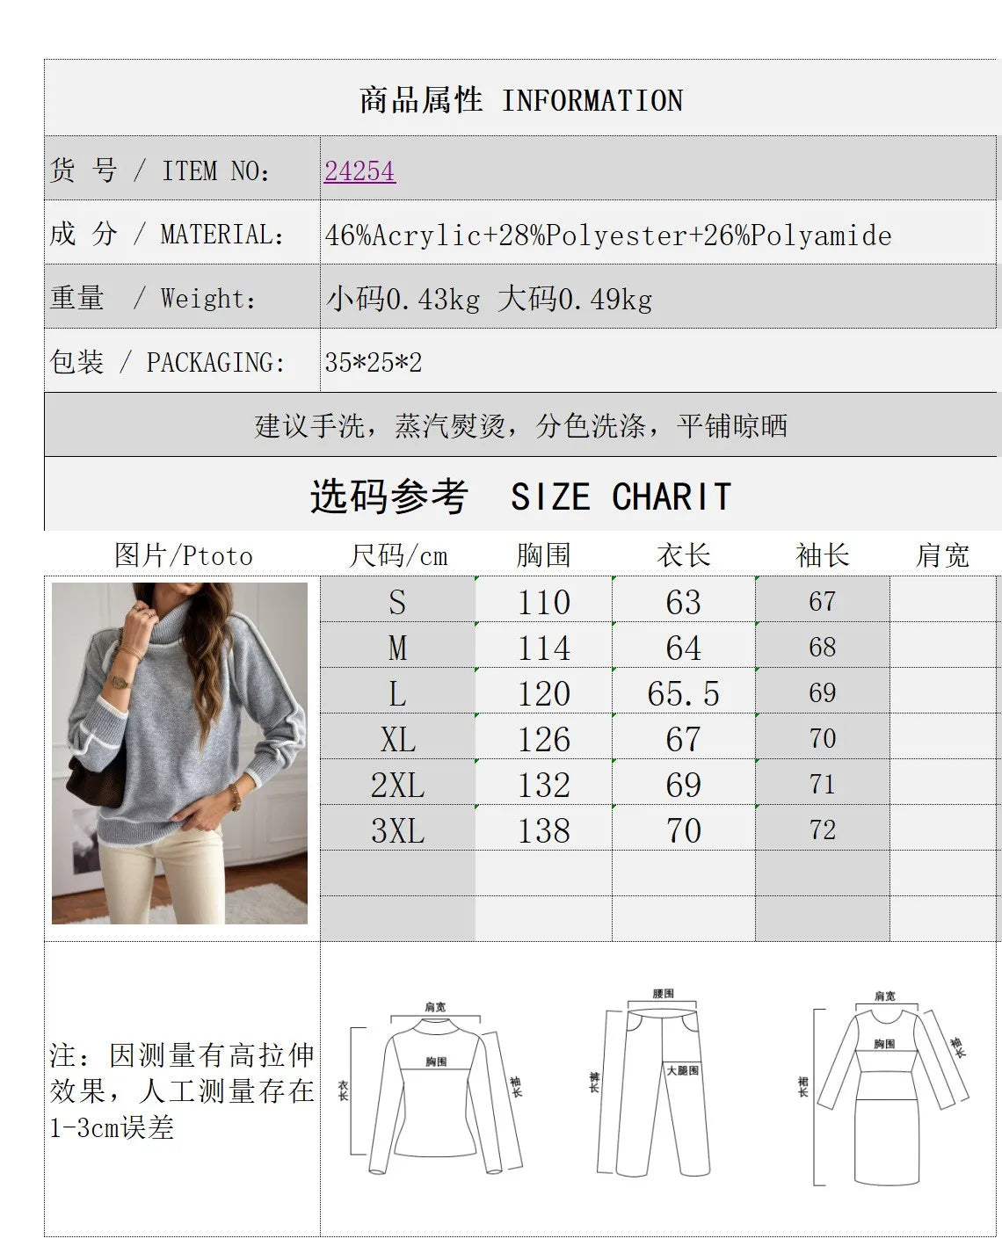Click the grey sweater product photo
Image resolution: width=1002 pixels, height=1246 pixels.
point(179,753)
